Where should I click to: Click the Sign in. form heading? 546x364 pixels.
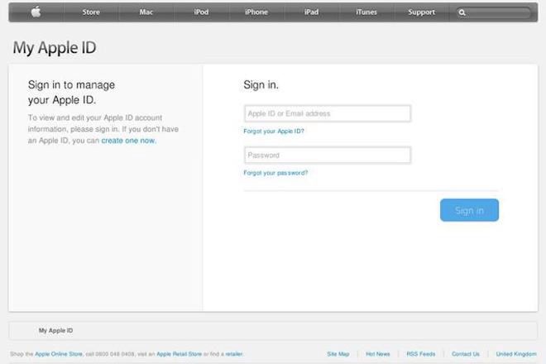point(261,85)
